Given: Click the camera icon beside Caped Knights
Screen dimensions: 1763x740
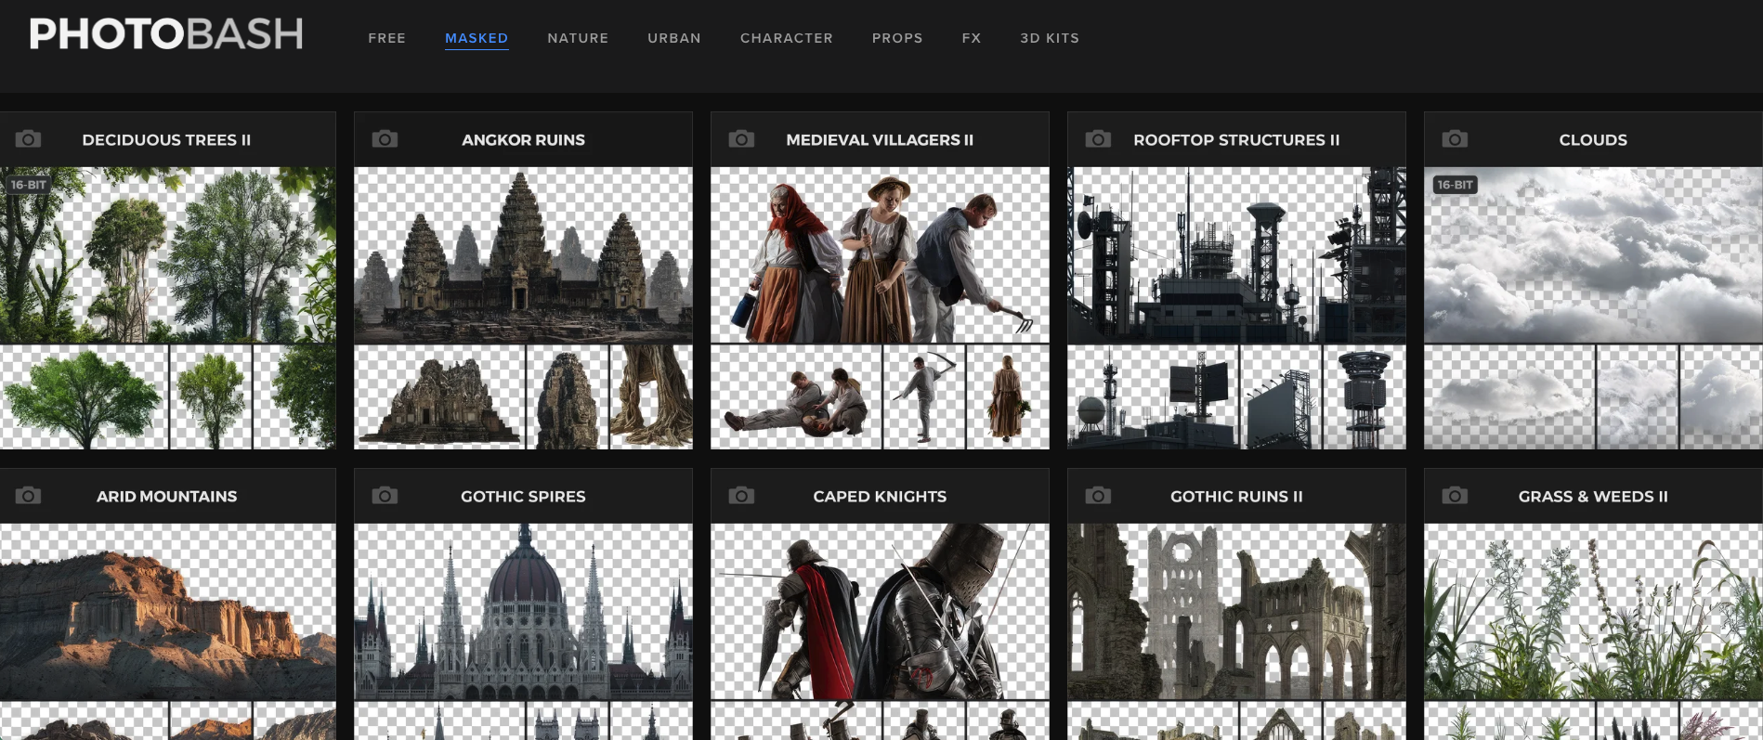Looking at the screenshot, I should tap(741, 496).
